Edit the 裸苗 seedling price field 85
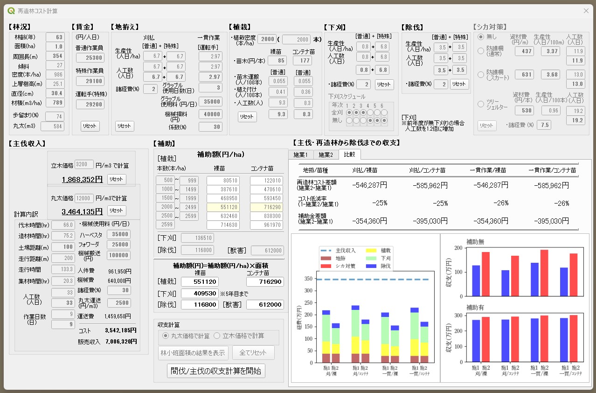 click(278, 60)
